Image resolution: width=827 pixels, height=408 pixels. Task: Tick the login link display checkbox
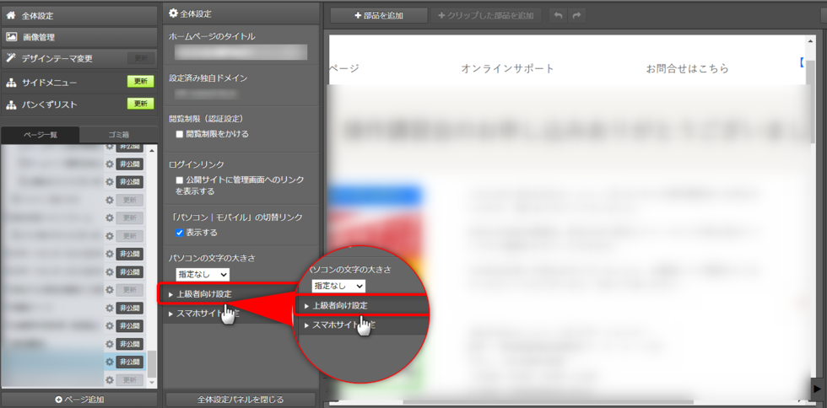[x=180, y=180]
